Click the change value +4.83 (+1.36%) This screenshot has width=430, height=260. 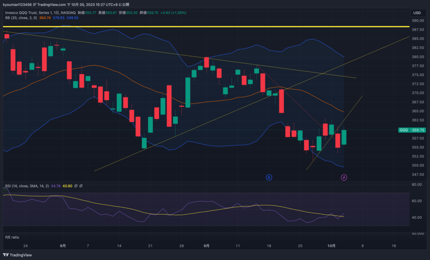(x=173, y=13)
